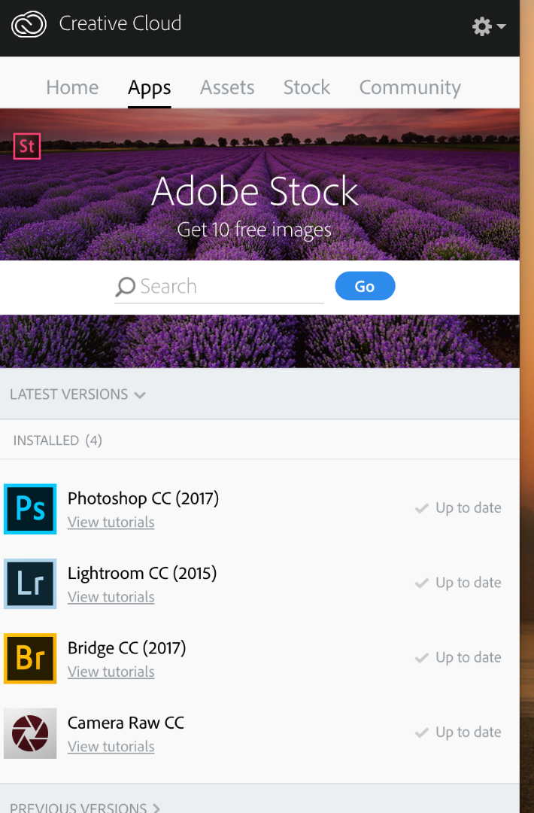Go to the Stock tab
This screenshot has width=534, height=813.
pos(307,87)
